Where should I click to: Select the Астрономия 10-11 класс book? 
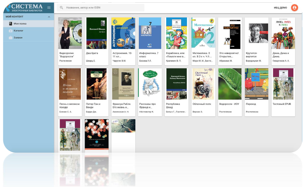point(123,33)
